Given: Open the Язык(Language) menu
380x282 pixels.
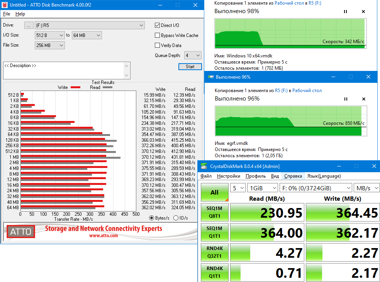Looking at the screenshot, I should (324, 176).
